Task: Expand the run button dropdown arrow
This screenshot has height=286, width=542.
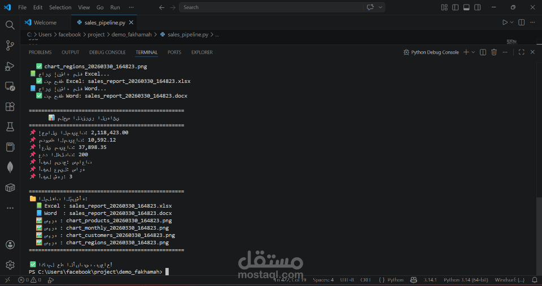Action: pos(512,23)
